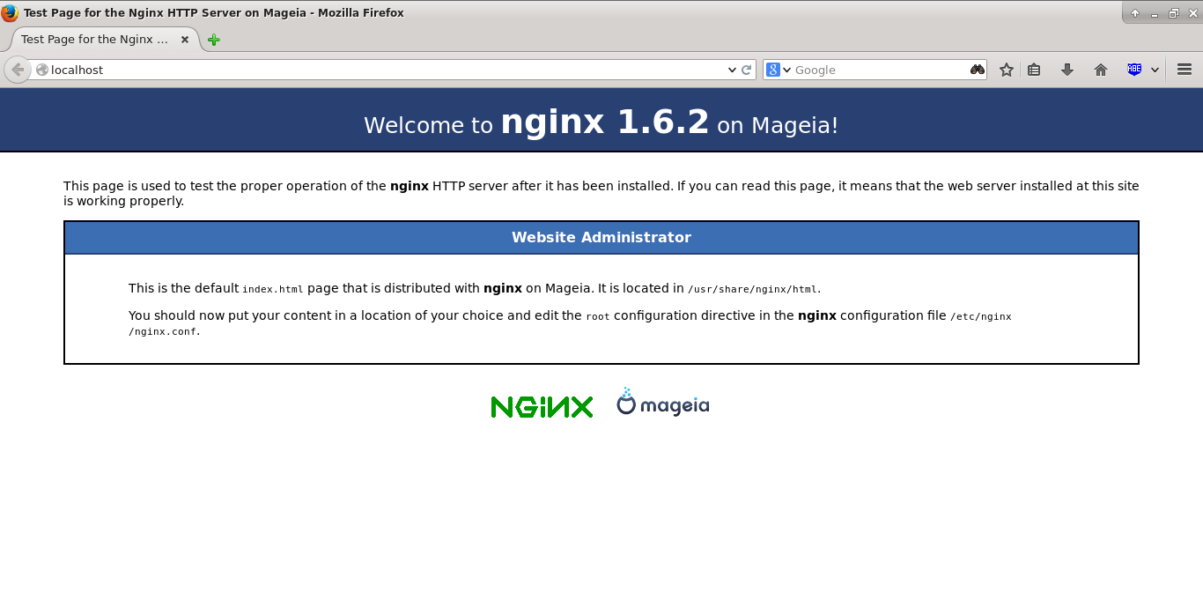Viewport: 1203px width, 615px height.
Task: Click the localhost address bar
Action: (x=387, y=70)
